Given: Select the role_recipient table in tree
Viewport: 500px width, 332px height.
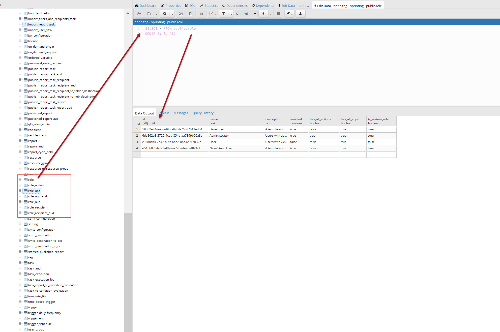Looking at the screenshot, I should [38, 207].
